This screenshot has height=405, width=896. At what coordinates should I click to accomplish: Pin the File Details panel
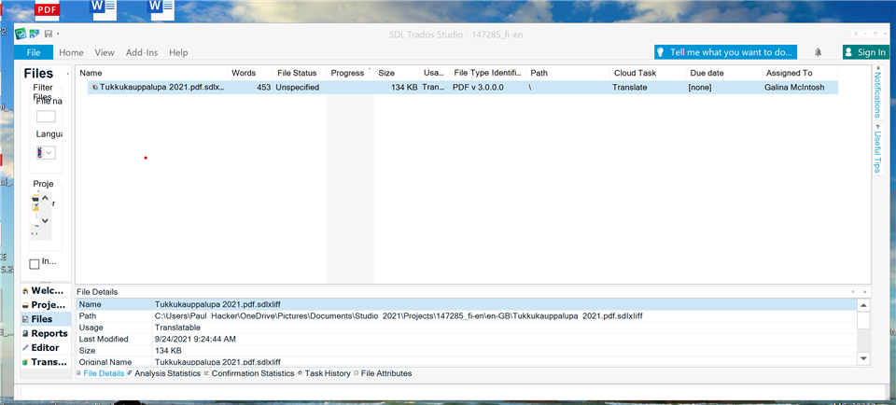coord(853,291)
